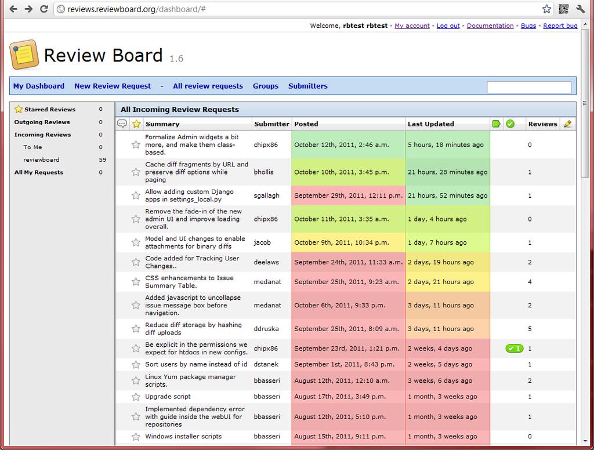This screenshot has width=594, height=450.
Task: Click the search field in navigation bar
Action: tap(529, 87)
